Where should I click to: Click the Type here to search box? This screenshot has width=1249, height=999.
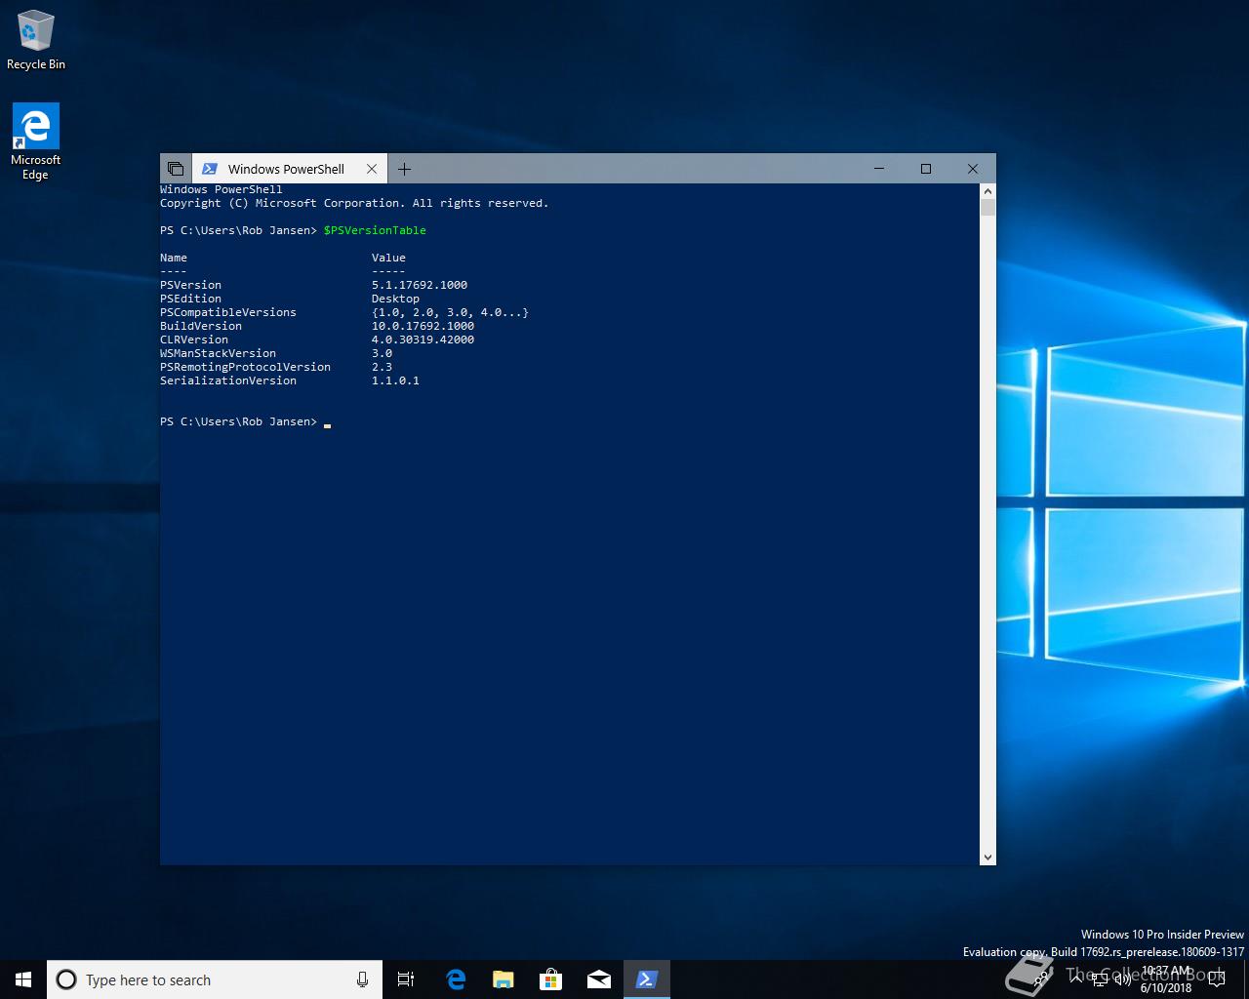coord(214,979)
